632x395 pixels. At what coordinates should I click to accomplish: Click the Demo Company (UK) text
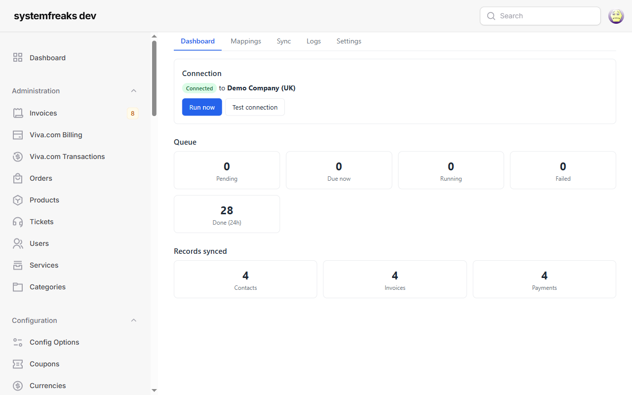coord(261,88)
